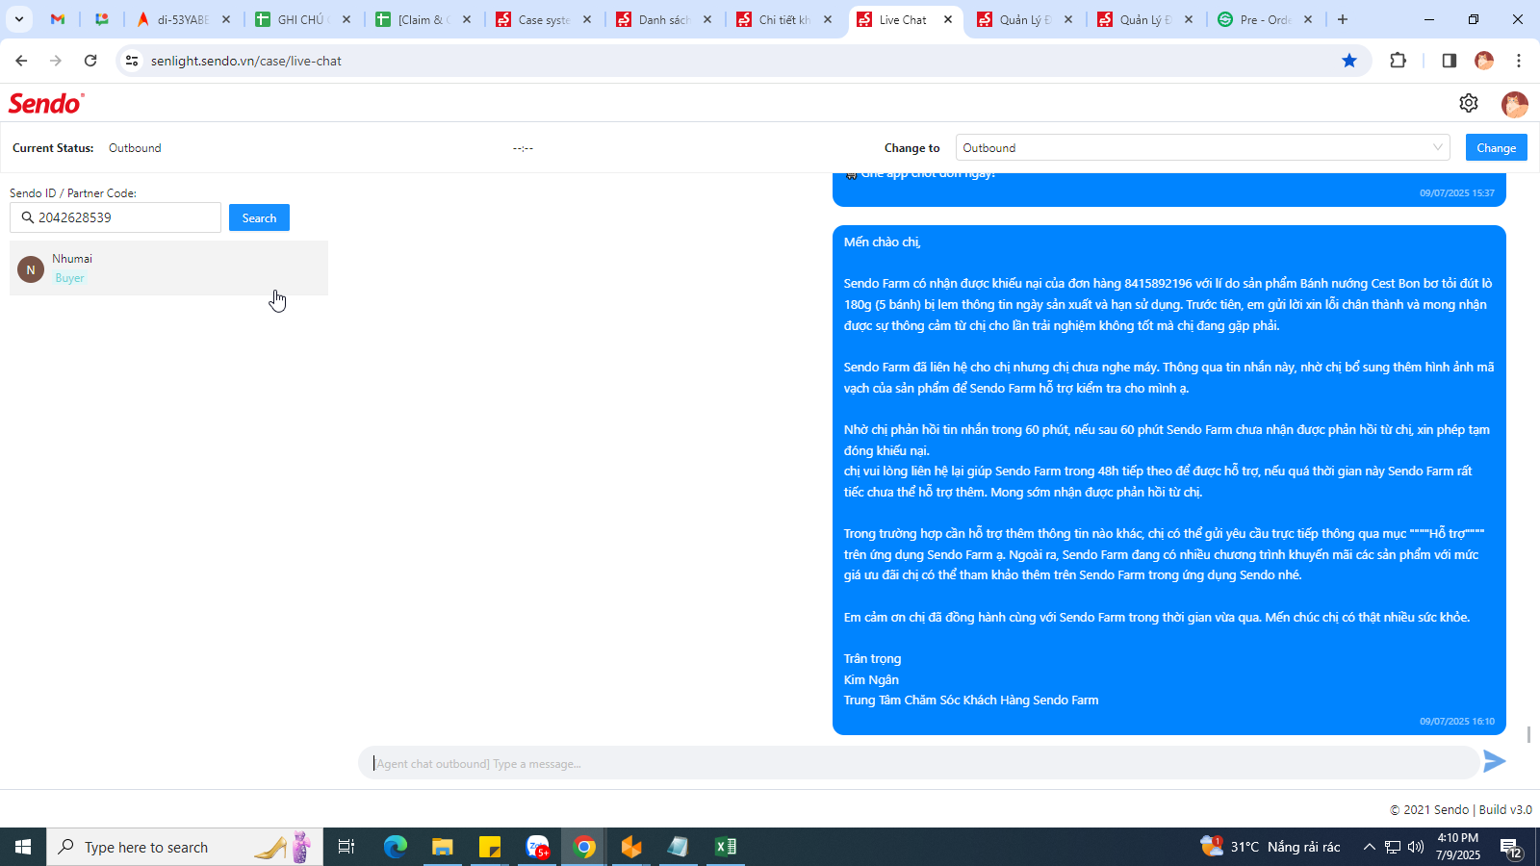This screenshot has width=1540, height=866.
Task: Toggle the Chrome side panel icon
Action: [1450, 61]
